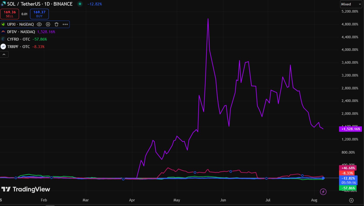Select the TRRPF OTC legend entry
The image size is (364, 206).
tap(19, 47)
